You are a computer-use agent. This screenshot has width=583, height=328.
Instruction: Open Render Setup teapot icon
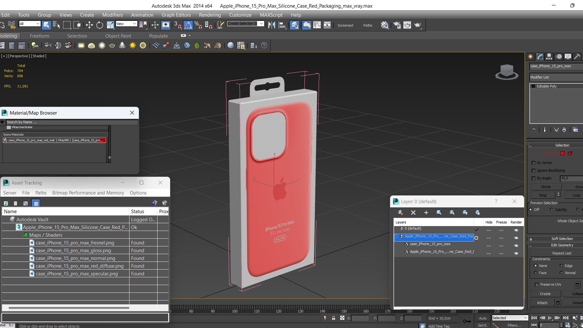397,25
